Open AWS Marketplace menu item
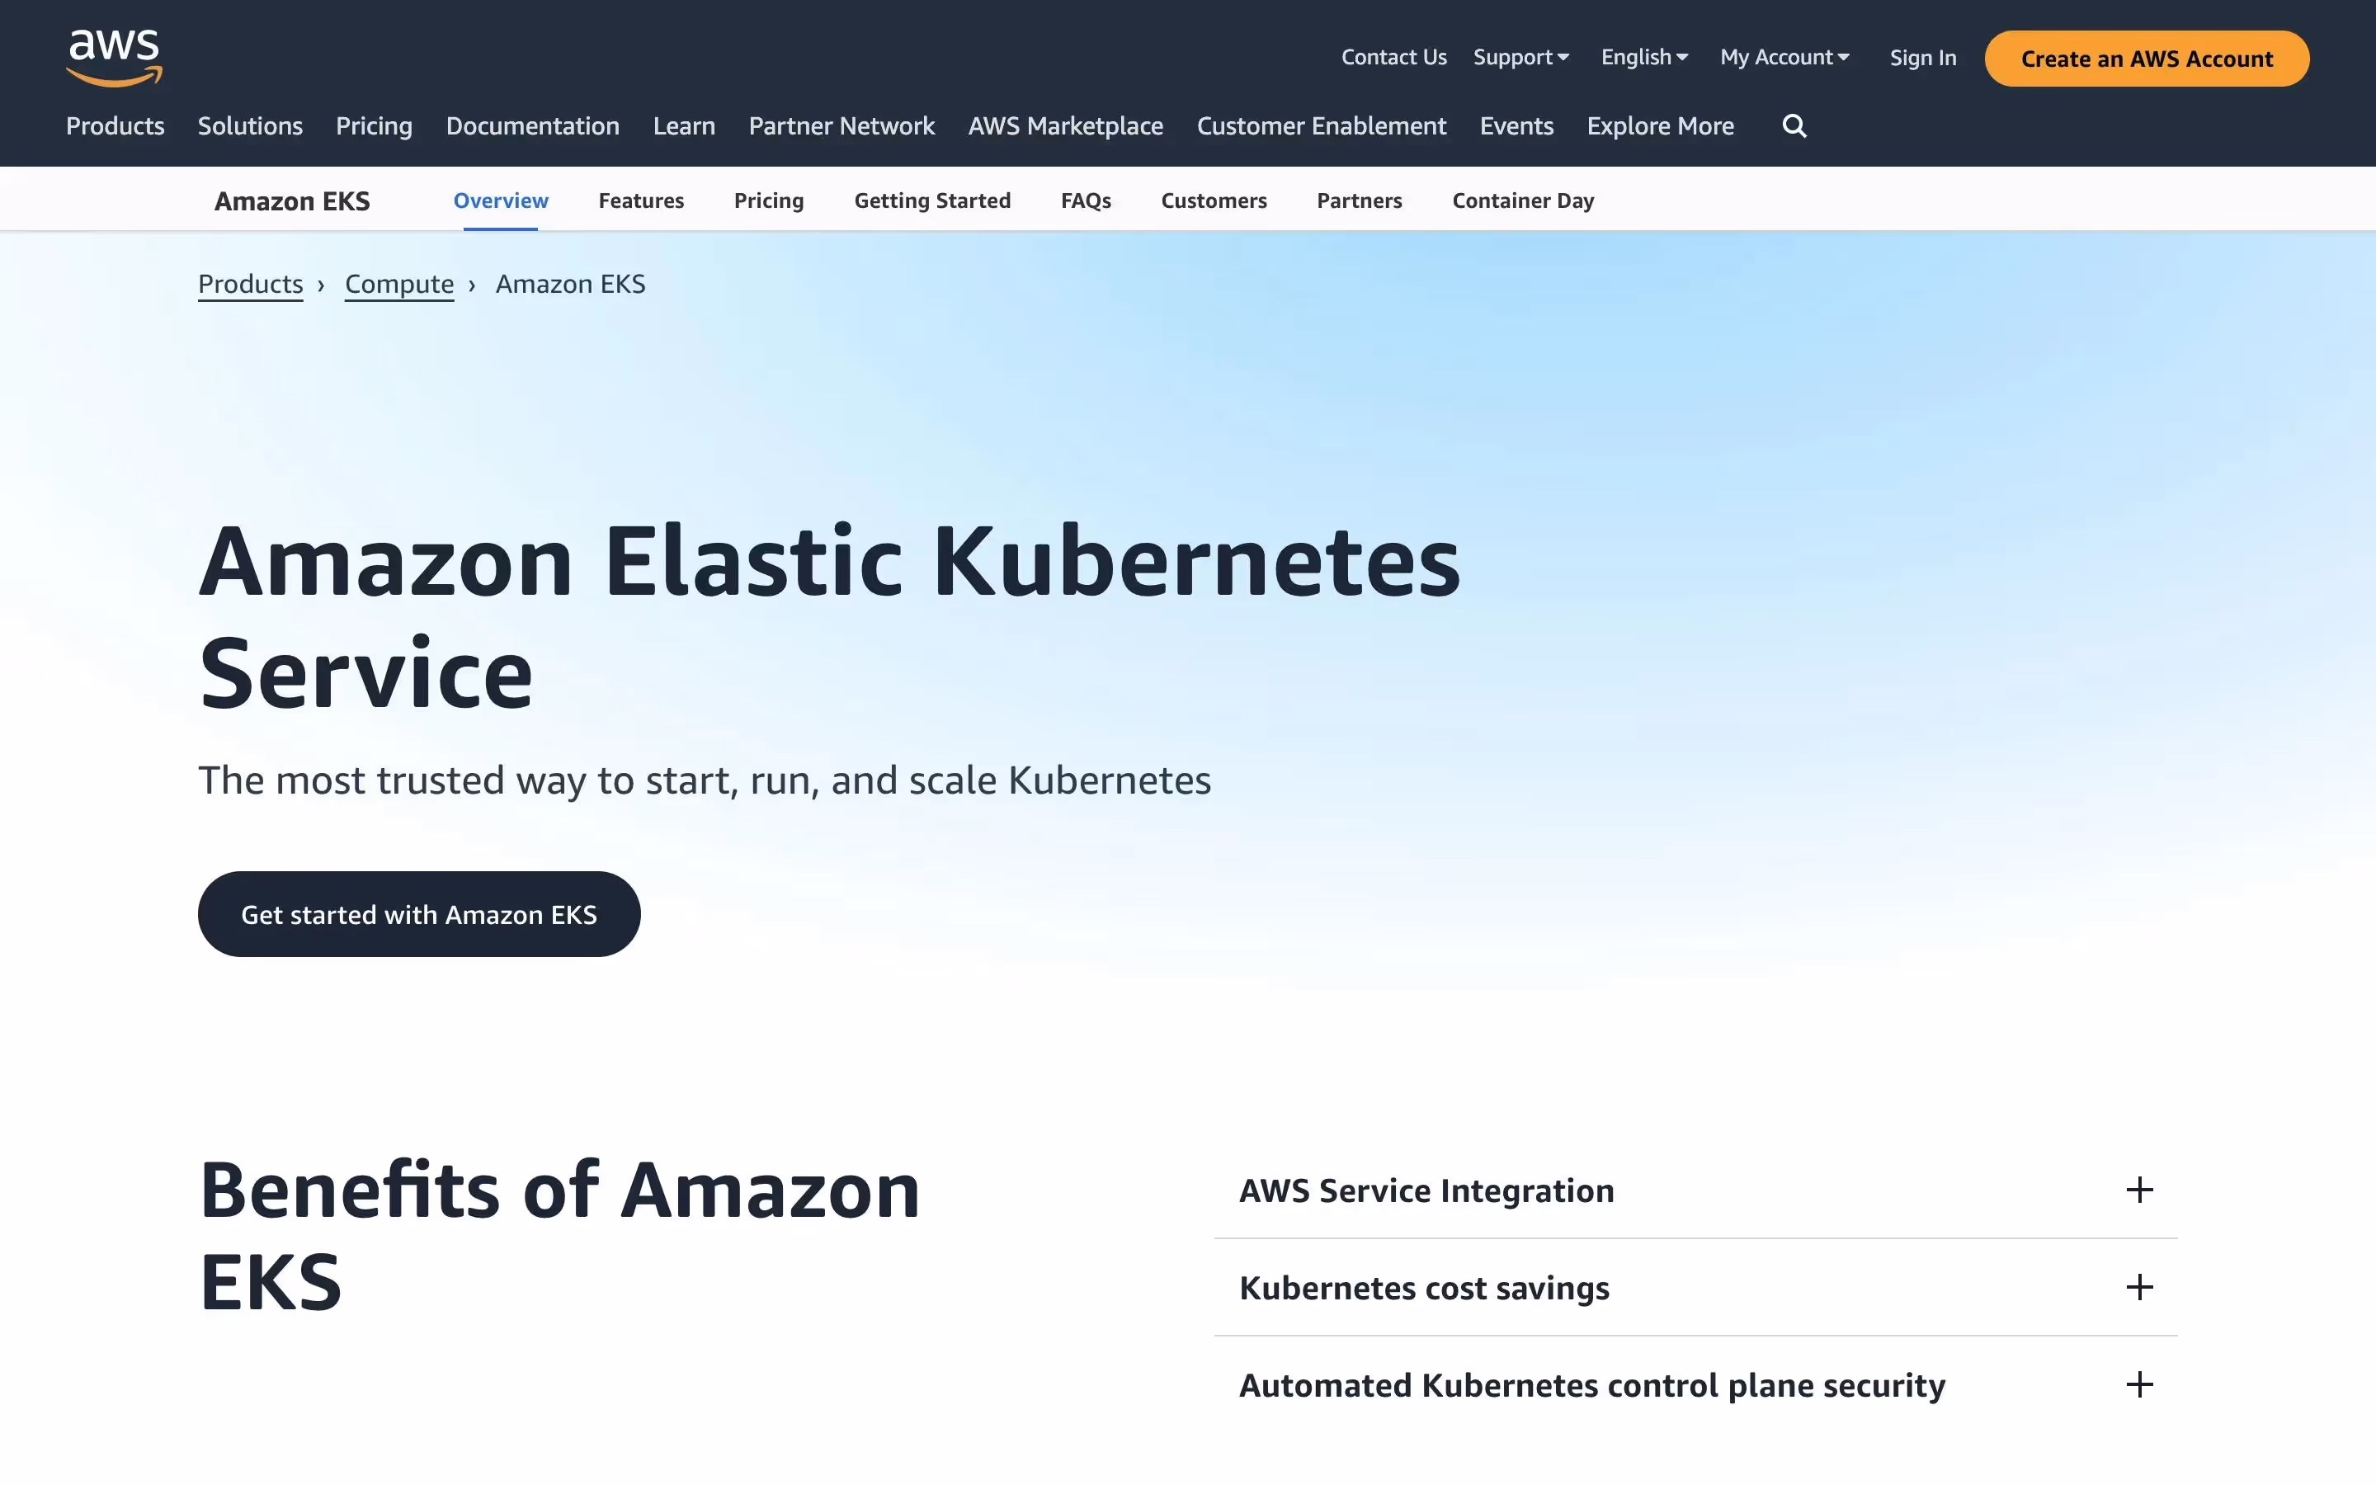This screenshot has height=1485, width=2376. [1065, 125]
